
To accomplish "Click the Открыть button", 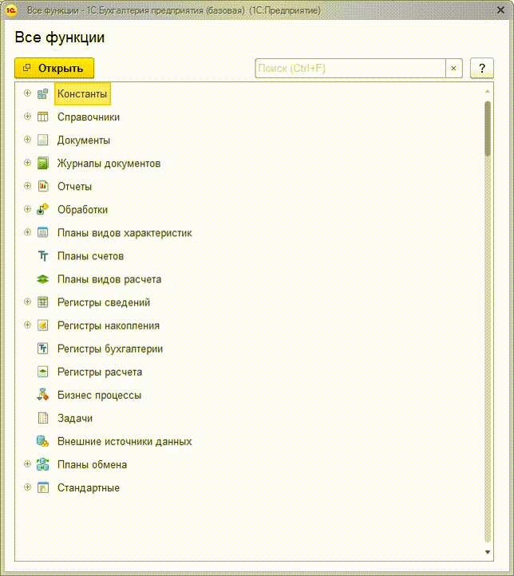I will pos(54,68).
